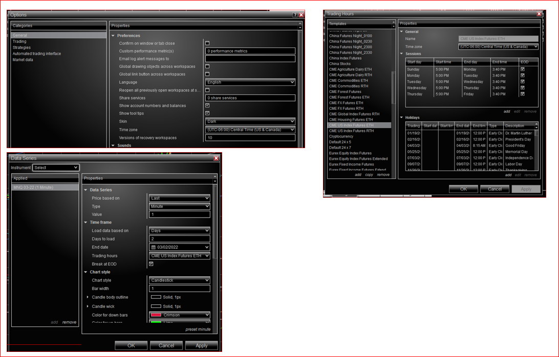Click the Bar width value field
The image size is (559, 357).
point(179,289)
